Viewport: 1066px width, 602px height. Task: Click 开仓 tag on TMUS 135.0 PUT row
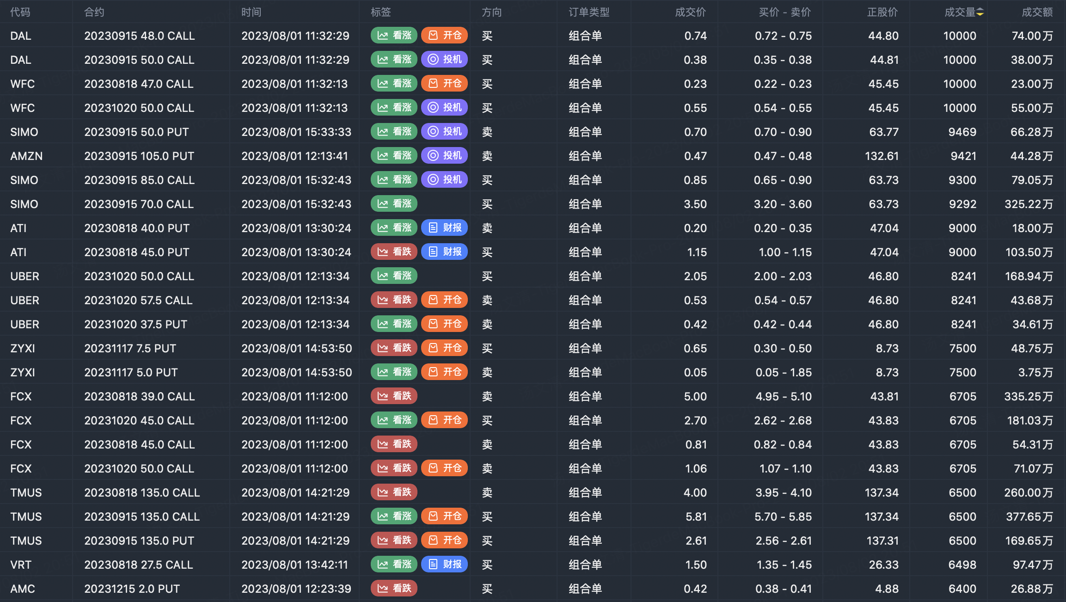point(444,541)
